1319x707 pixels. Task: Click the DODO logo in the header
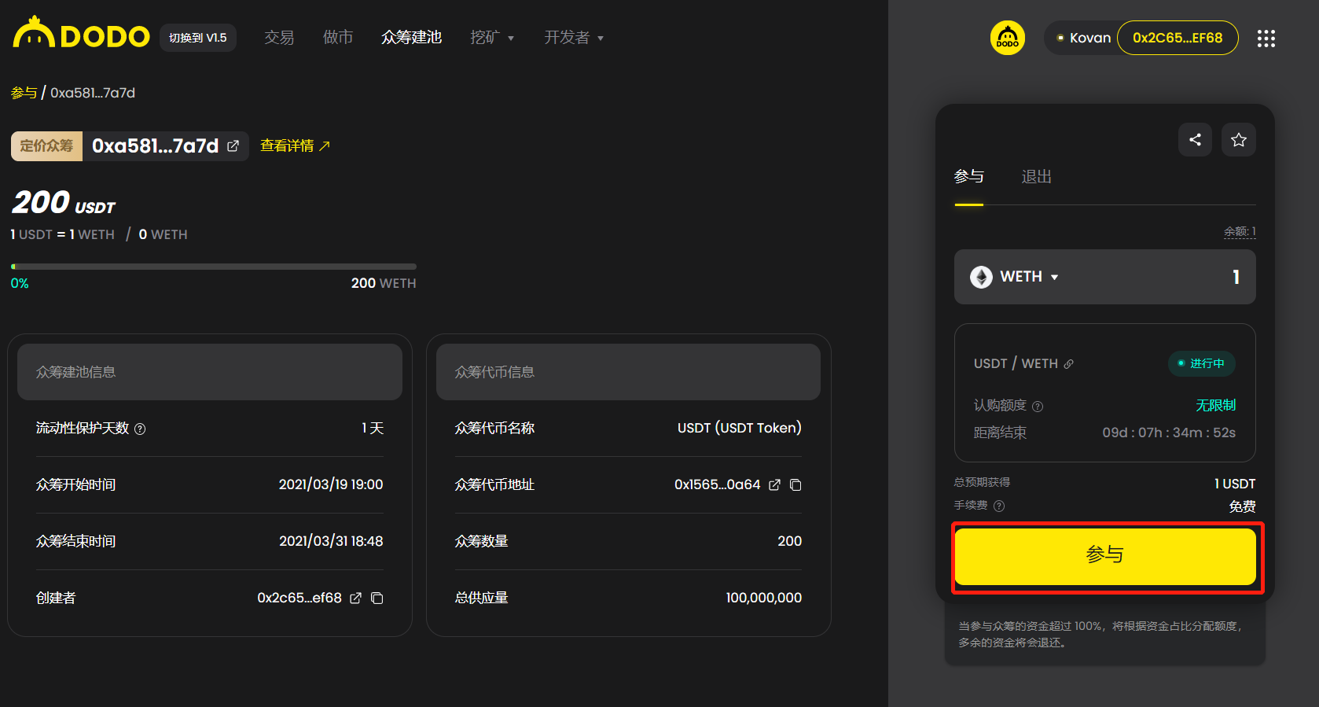(81, 34)
